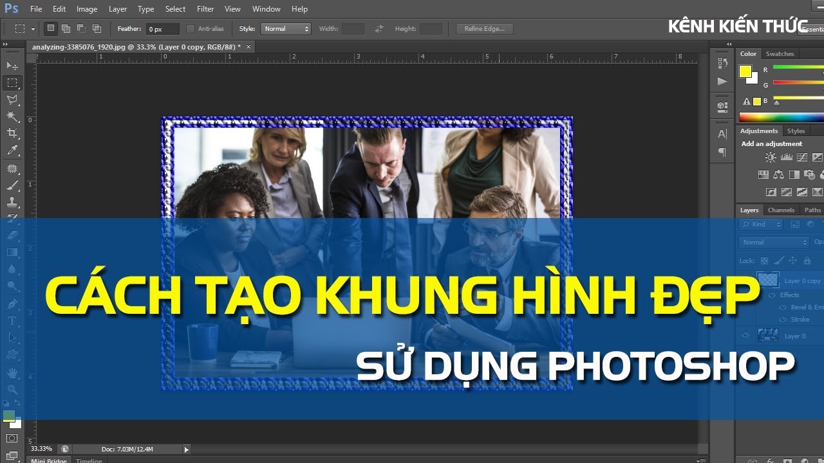Select the Layer 0 thumbnail

tap(768, 335)
